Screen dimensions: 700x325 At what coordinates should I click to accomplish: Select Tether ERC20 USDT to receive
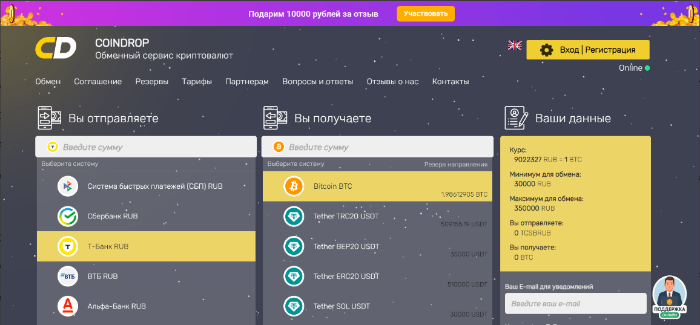377,277
